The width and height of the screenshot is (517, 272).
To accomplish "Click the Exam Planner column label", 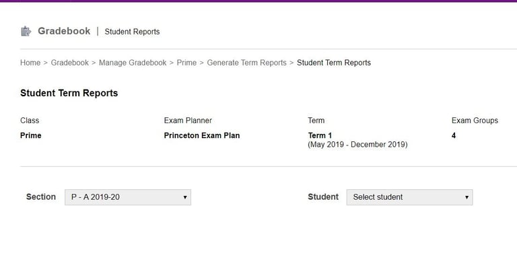I will click(188, 121).
